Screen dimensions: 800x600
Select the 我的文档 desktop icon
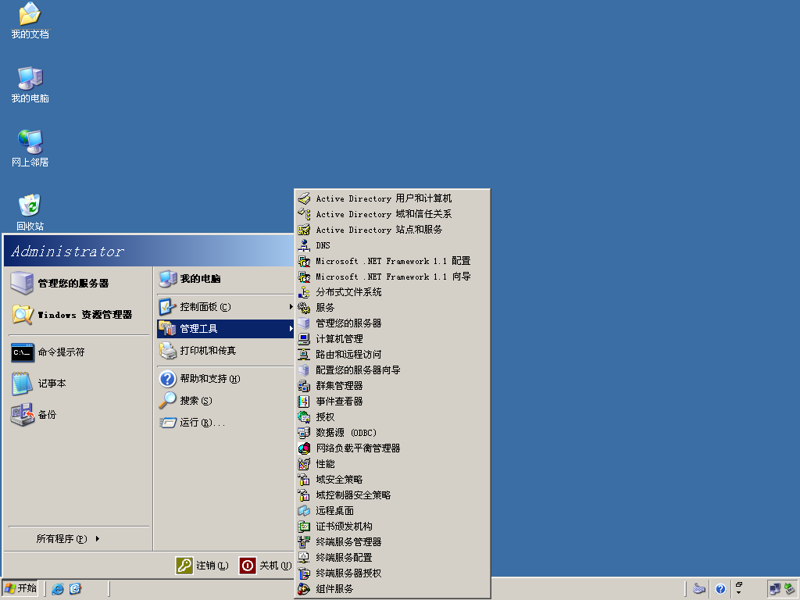click(x=30, y=21)
